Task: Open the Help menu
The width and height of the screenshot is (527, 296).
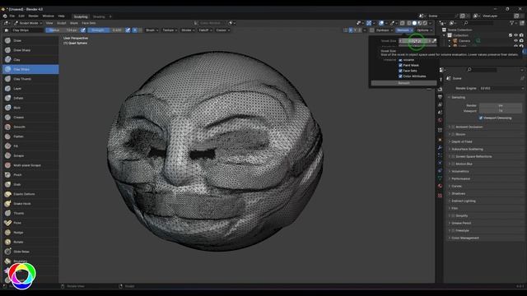Action: click(x=61, y=16)
